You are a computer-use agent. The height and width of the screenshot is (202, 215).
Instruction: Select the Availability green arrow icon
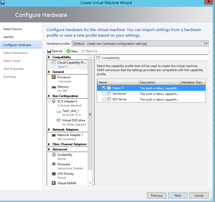(x=54, y=155)
